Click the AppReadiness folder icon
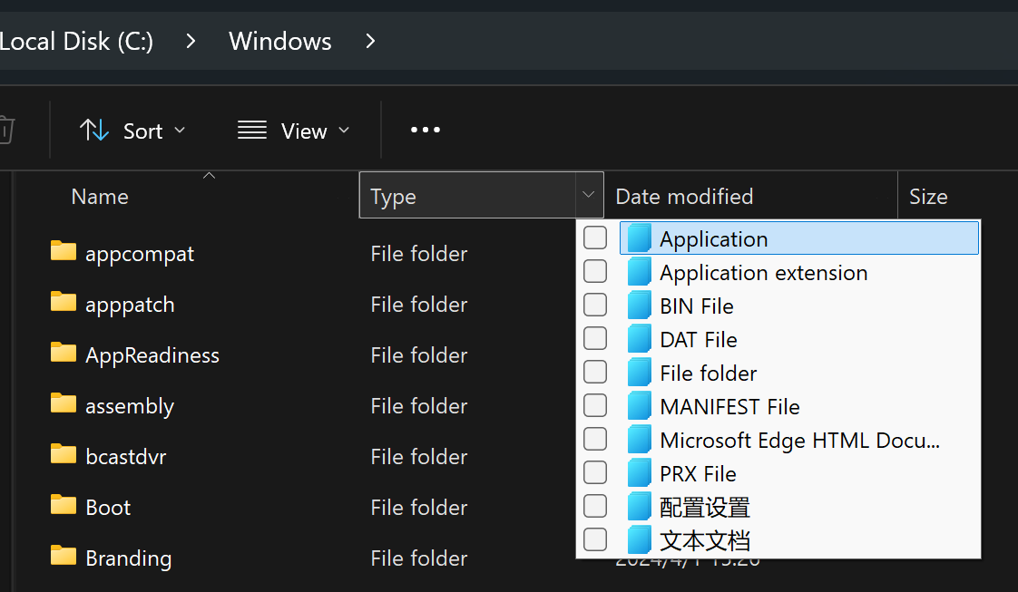The image size is (1018, 592). [x=64, y=353]
